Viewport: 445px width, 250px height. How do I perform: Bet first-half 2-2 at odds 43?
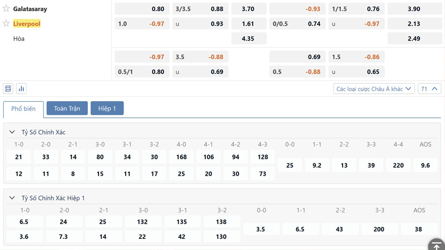[340, 229]
